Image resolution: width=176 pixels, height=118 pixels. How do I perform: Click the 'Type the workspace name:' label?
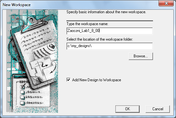[x=87, y=24]
